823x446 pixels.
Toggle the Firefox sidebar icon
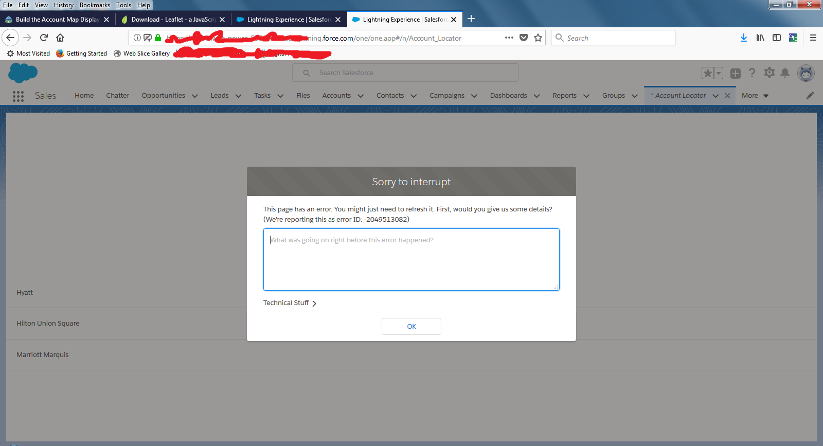777,38
